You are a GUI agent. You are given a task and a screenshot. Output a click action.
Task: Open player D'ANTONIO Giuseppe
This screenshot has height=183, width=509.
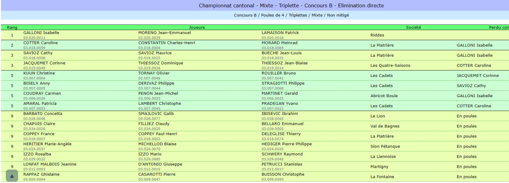[160, 164]
